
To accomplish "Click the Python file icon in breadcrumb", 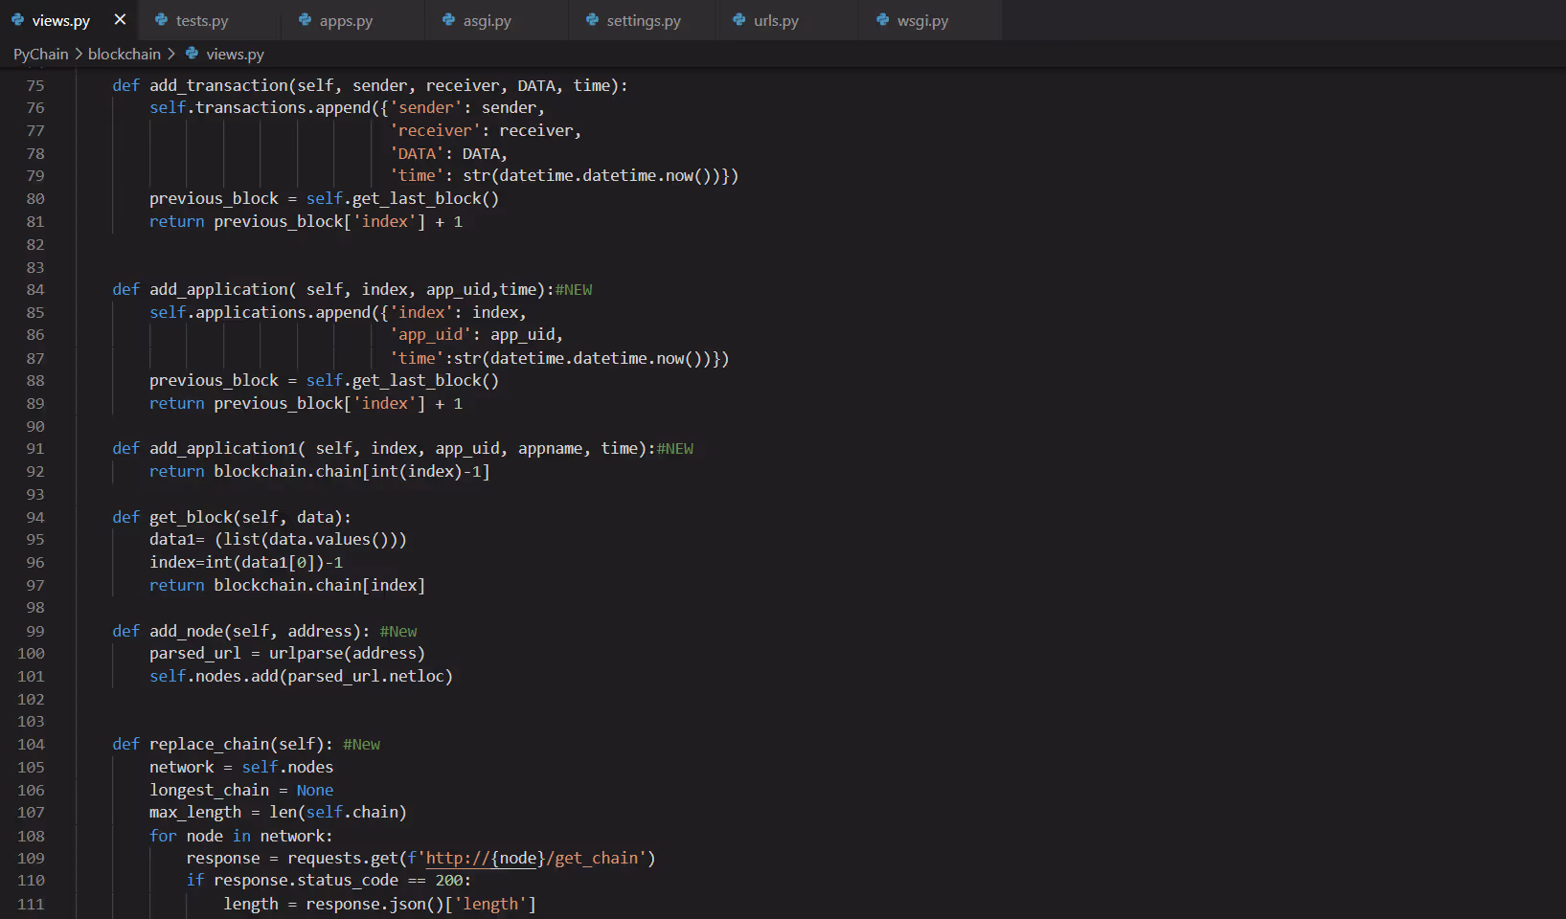I will 192,54.
